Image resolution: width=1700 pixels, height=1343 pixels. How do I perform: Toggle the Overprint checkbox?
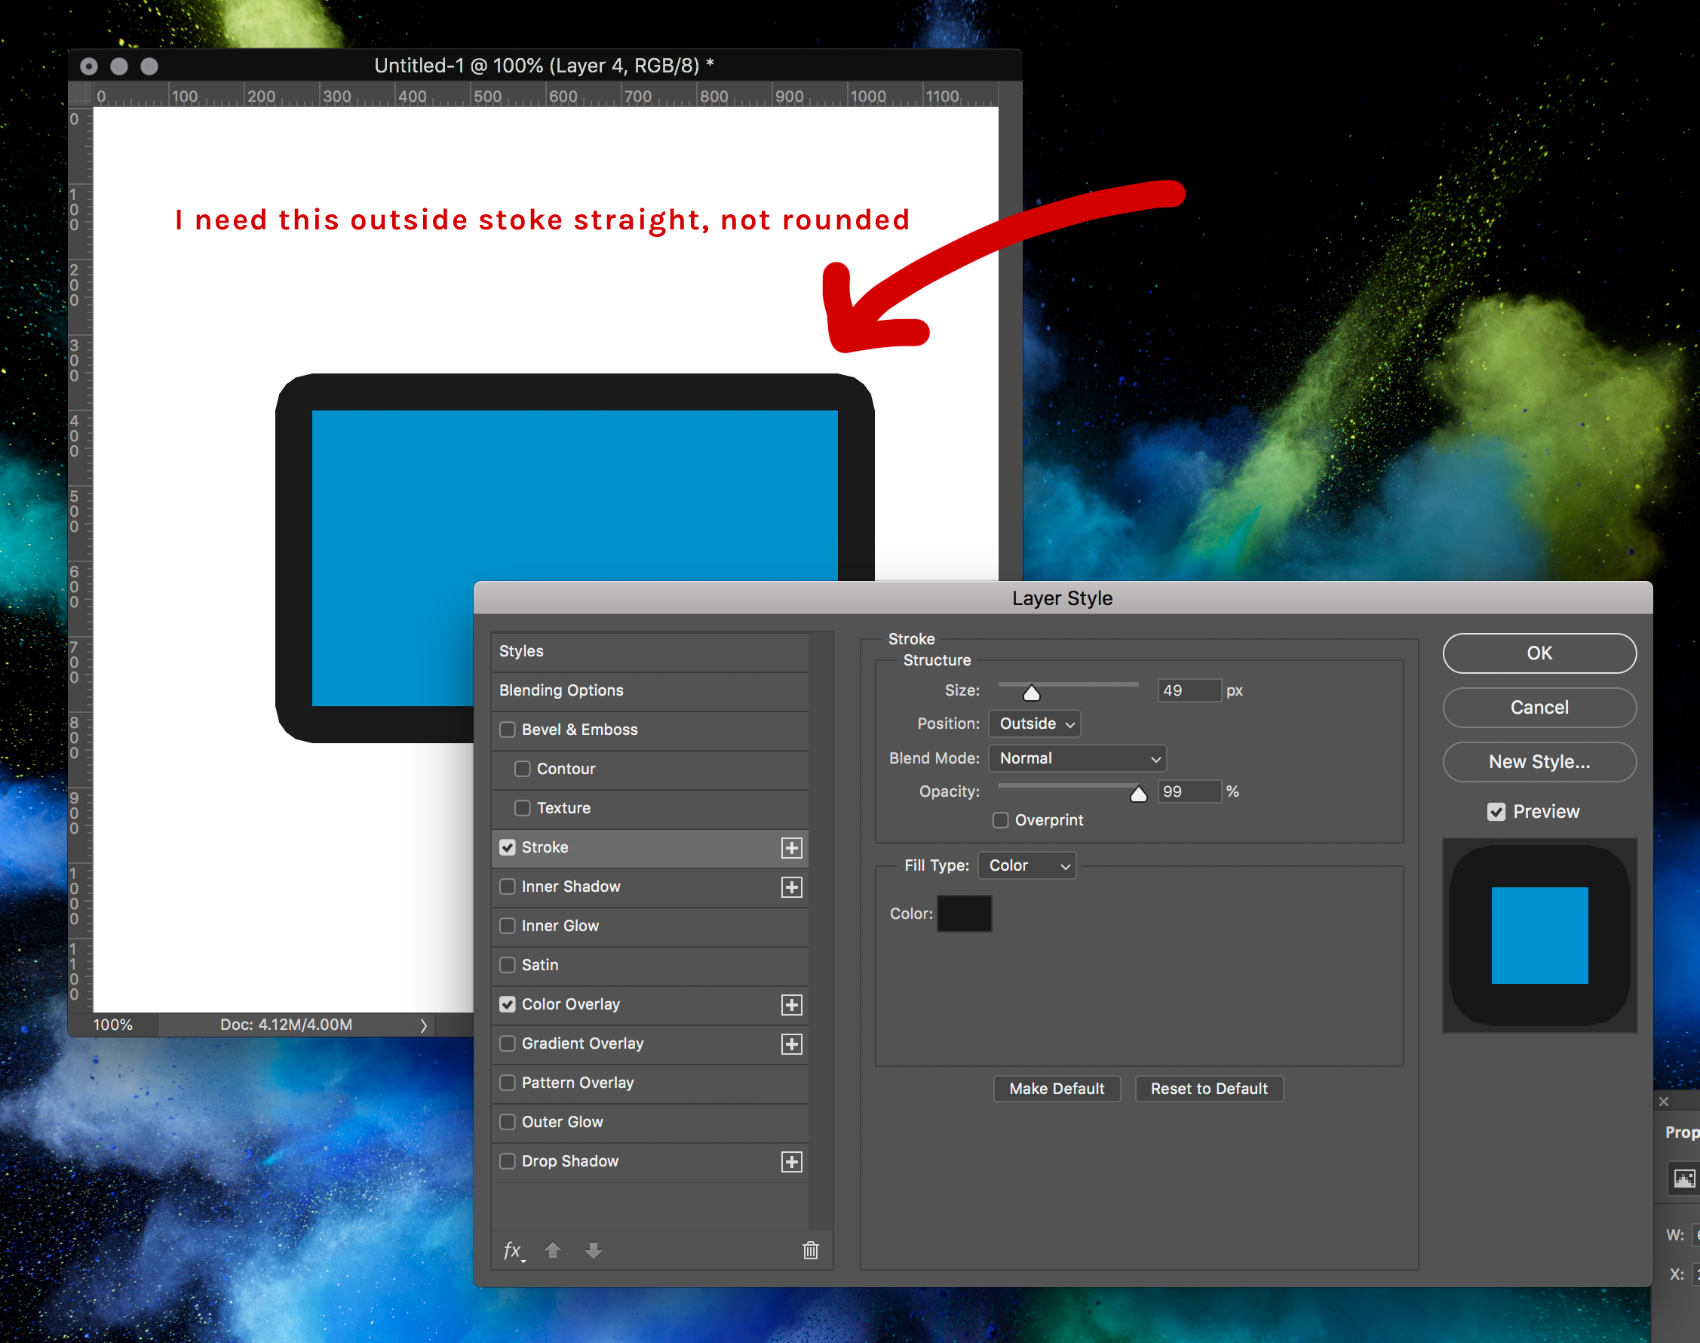(1003, 820)
